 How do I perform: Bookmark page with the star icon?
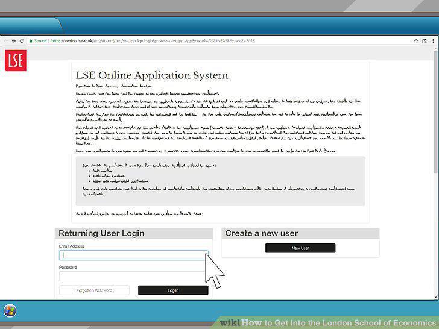(416, 41)
